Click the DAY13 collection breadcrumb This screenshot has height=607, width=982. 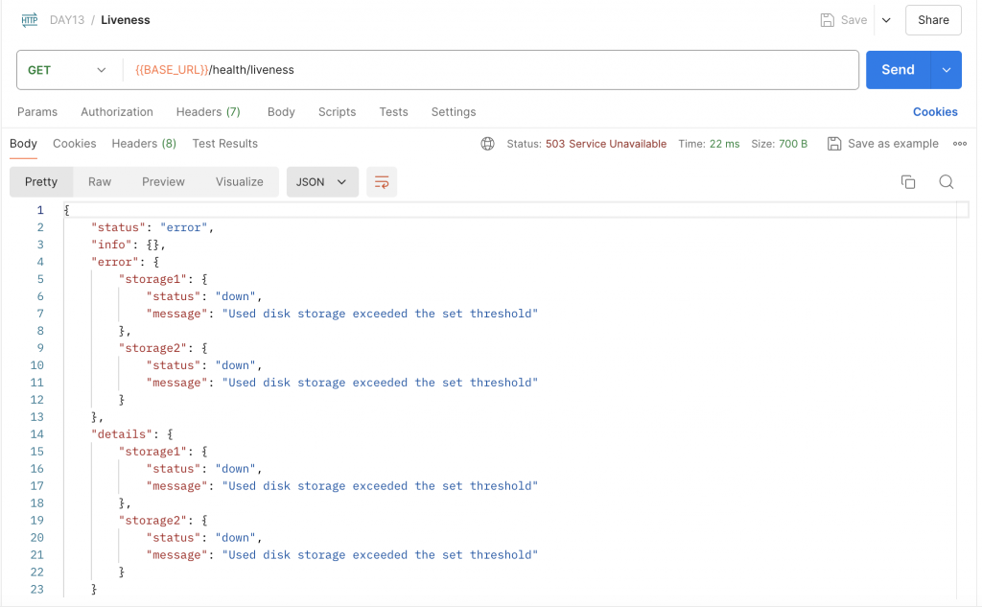[67, 20]
